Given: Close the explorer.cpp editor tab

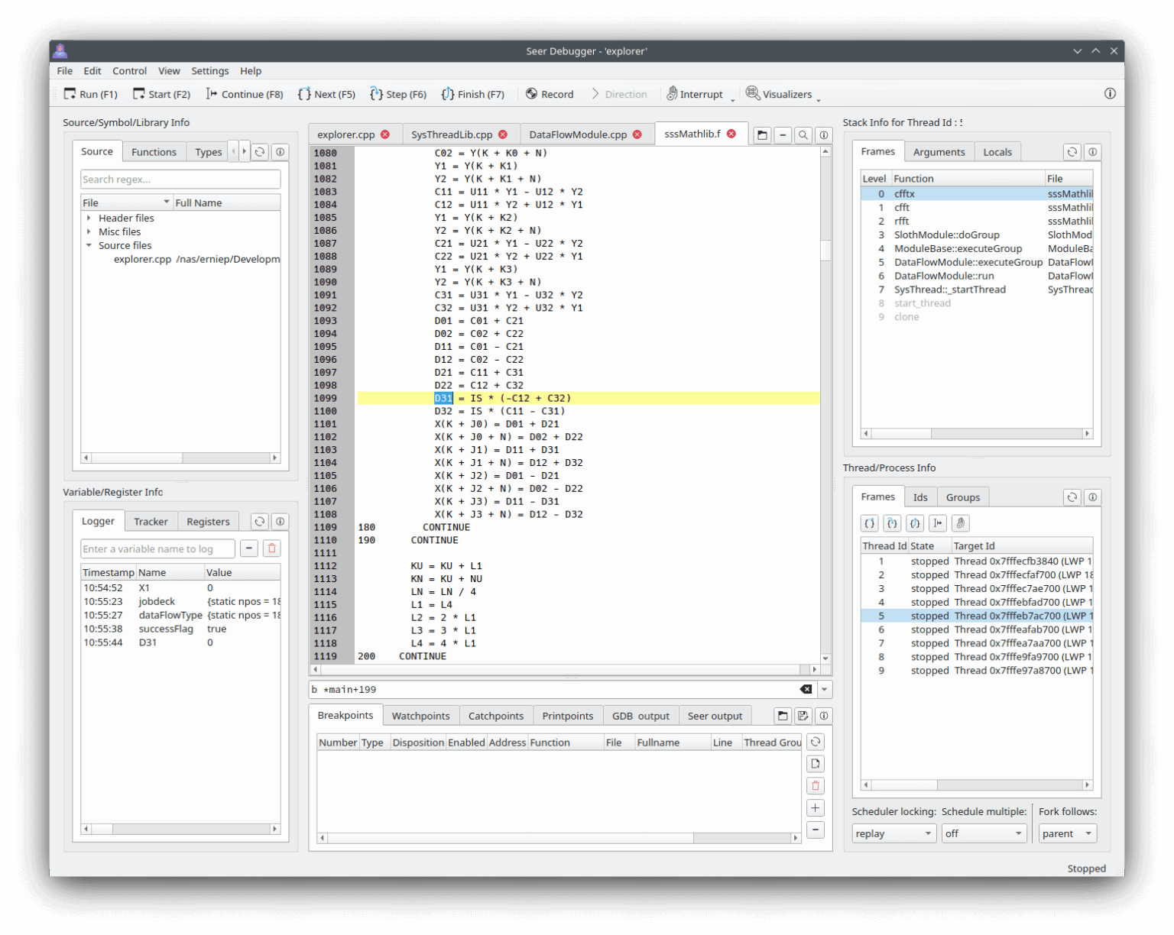Looking at the screenshot, I should pos(385,134).
